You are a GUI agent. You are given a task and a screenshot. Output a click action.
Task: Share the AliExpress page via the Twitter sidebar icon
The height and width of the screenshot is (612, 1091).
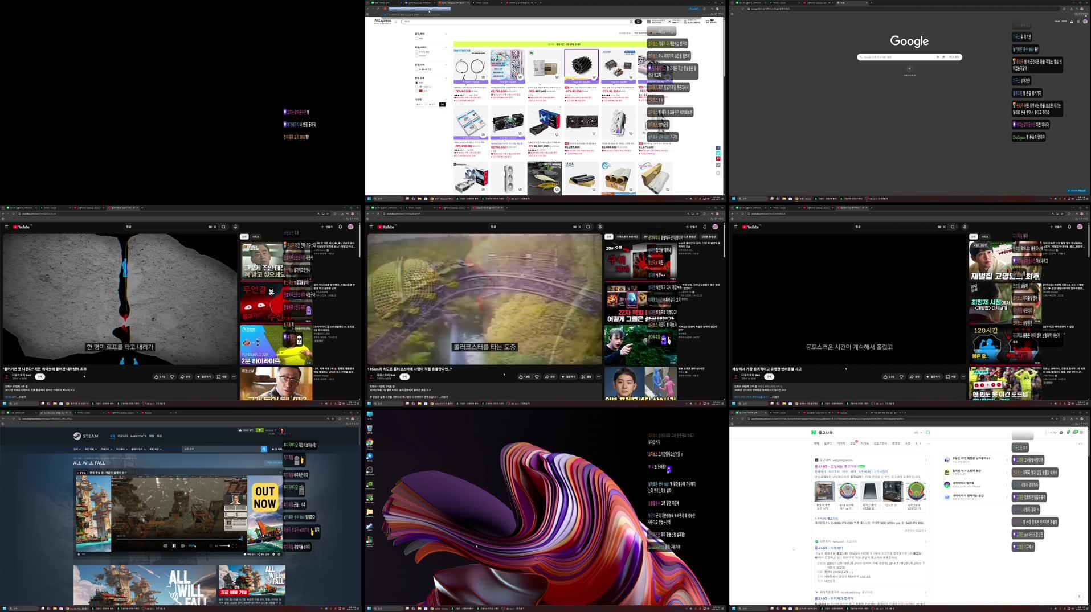(718, 153)
